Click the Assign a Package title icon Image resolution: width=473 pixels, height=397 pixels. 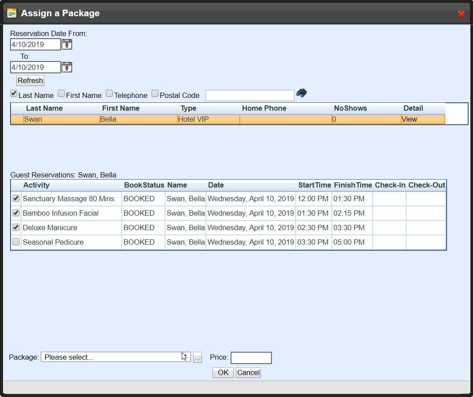pos(12,13)
